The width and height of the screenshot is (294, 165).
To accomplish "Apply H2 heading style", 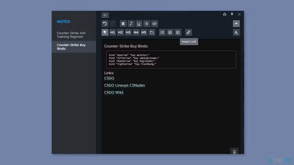I will (120, 32).
